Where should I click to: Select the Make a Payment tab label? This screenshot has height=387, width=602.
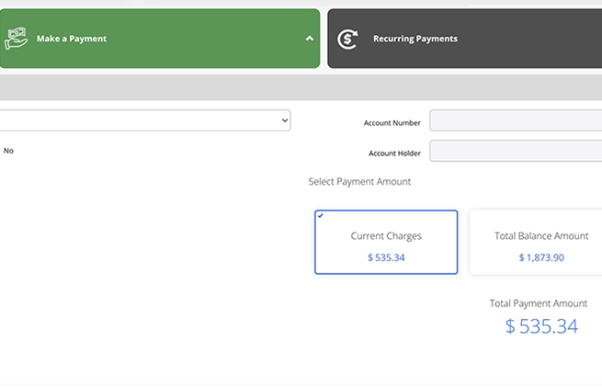72,39
